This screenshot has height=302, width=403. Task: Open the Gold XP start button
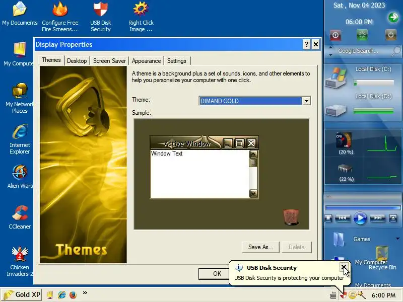pos(21,294)
